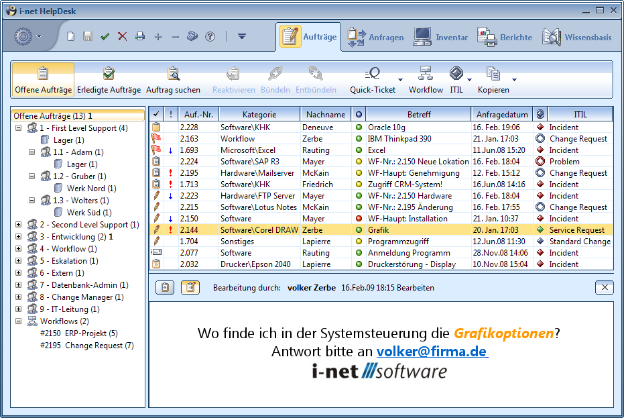Open the ITIL dropdown arrow
The image size is (624, 418).
point(470,80)
